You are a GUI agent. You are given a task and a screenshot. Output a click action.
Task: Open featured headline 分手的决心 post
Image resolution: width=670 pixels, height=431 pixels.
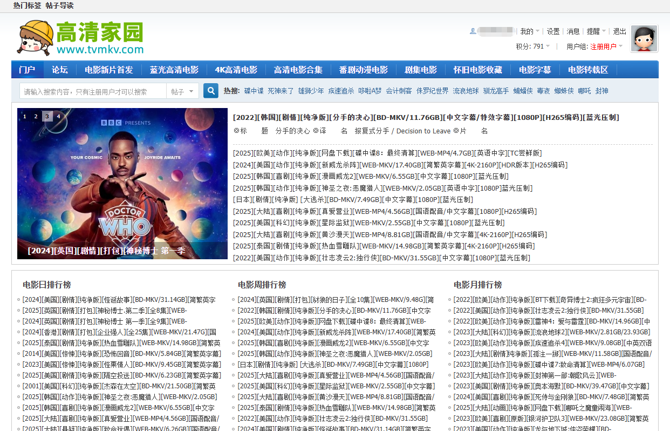(426, 117)
